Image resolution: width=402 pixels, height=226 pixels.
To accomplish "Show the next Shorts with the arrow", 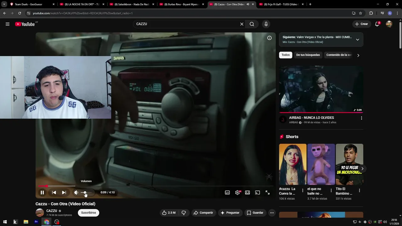I will point(362,169).
